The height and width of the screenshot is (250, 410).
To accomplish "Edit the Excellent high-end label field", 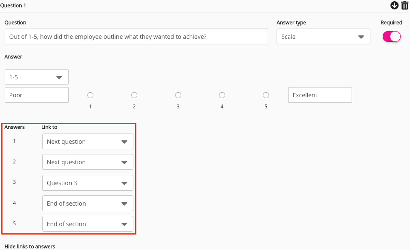I will click(320, 95).
